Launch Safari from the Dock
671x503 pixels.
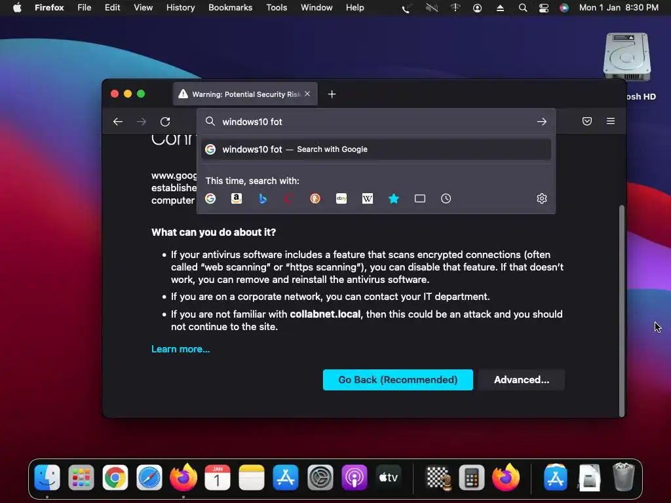[149, 477]
